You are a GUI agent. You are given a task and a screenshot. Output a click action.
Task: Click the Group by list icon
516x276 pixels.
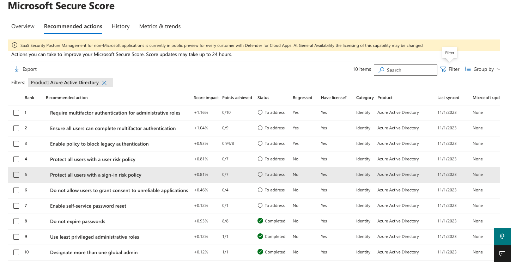468,69
